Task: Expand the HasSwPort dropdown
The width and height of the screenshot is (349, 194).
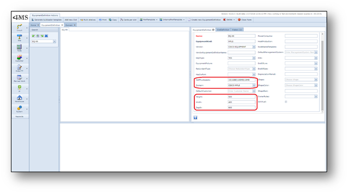Action: 254,74
